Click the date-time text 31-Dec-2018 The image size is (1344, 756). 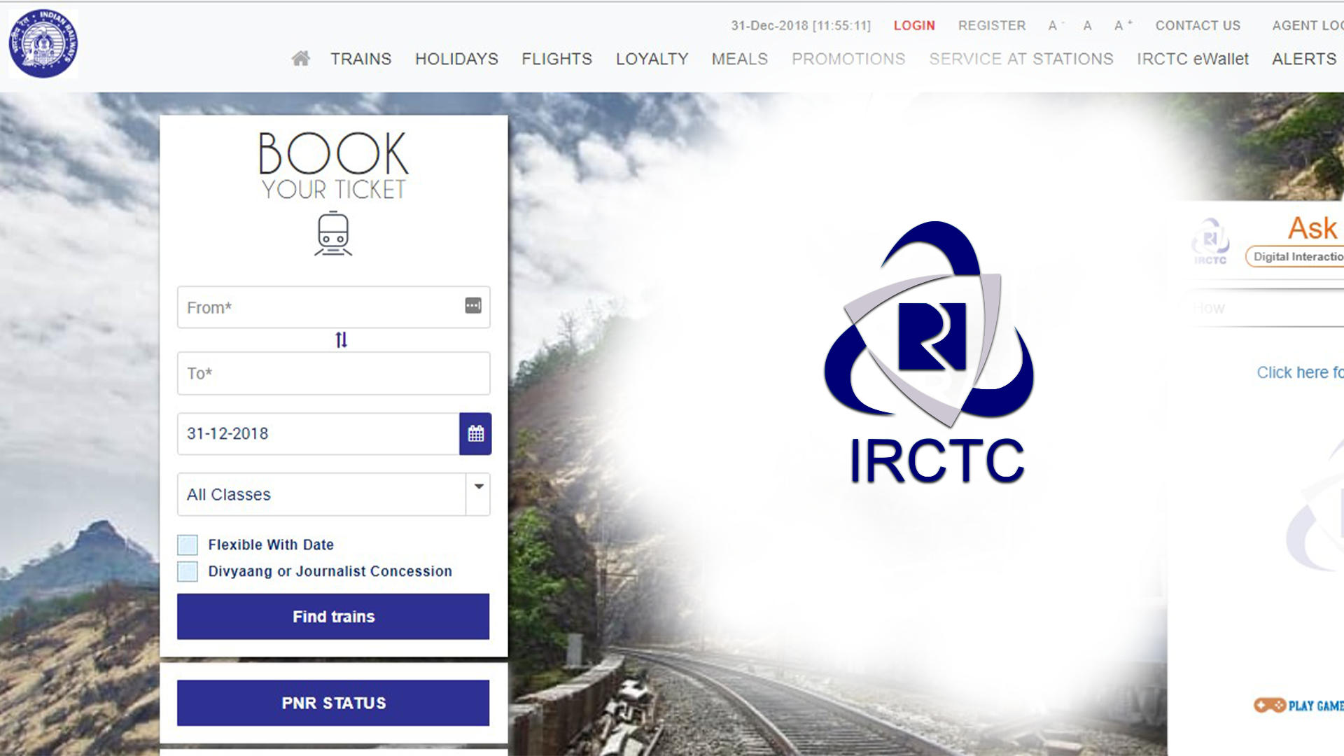[801, 26]
